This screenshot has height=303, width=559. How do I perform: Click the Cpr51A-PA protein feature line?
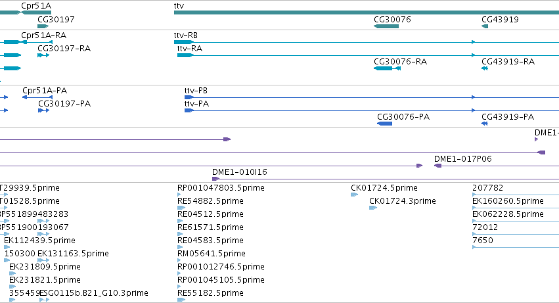37,97
